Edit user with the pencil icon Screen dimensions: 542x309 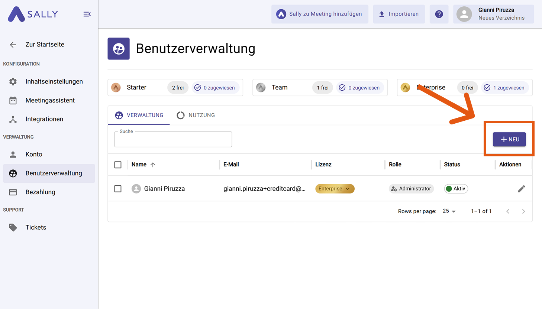point(522,189)
